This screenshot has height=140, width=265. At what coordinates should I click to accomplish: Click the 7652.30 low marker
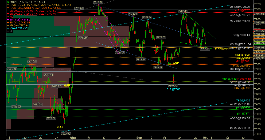click(205, 49)
